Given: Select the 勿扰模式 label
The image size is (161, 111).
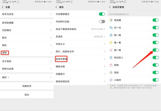Looking at the screenshot, I should (x=7, y=30).
